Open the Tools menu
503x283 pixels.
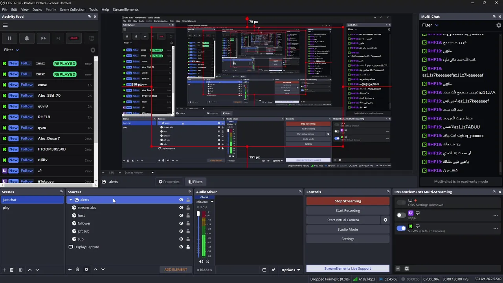coord(94,9)
